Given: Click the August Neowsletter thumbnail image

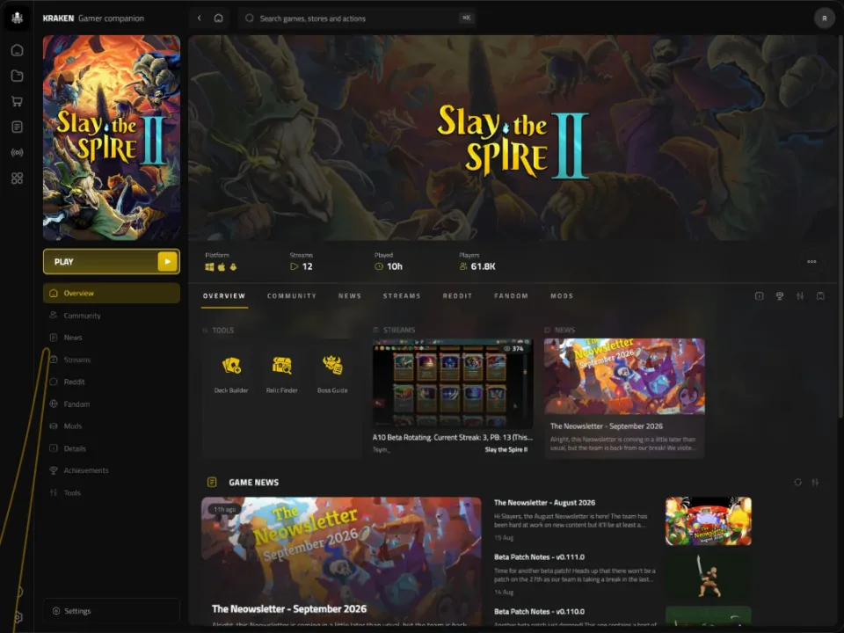Looking at the screenshot, I should (x=709, y=521).
